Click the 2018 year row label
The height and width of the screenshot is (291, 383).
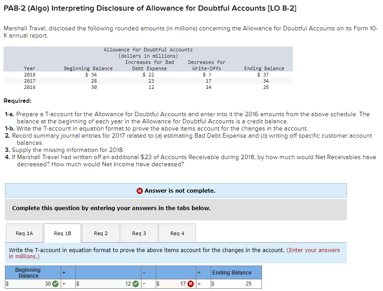[29, 75]
